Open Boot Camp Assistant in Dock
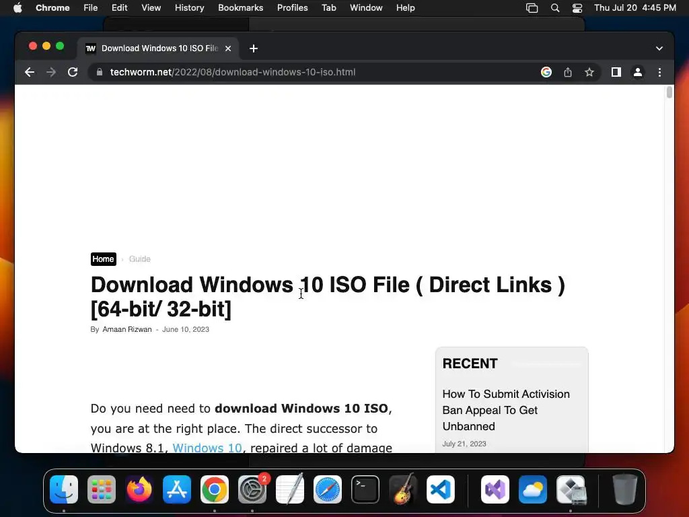This screenshot has width=689, height=517. (571, 489)
